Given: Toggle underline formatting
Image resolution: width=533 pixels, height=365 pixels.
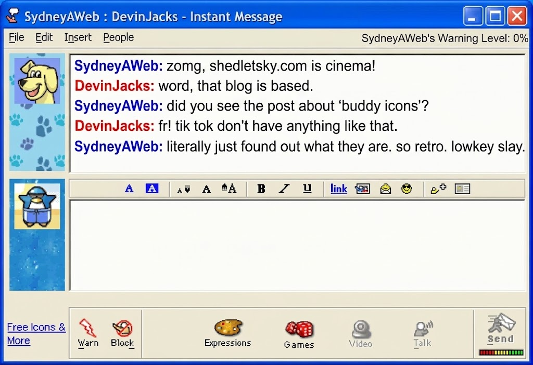Looking at the screenshot, I should click(x=307, y=188).
